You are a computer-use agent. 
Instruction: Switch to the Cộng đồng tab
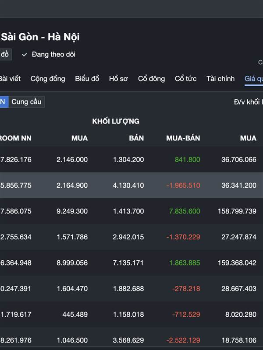48,79
